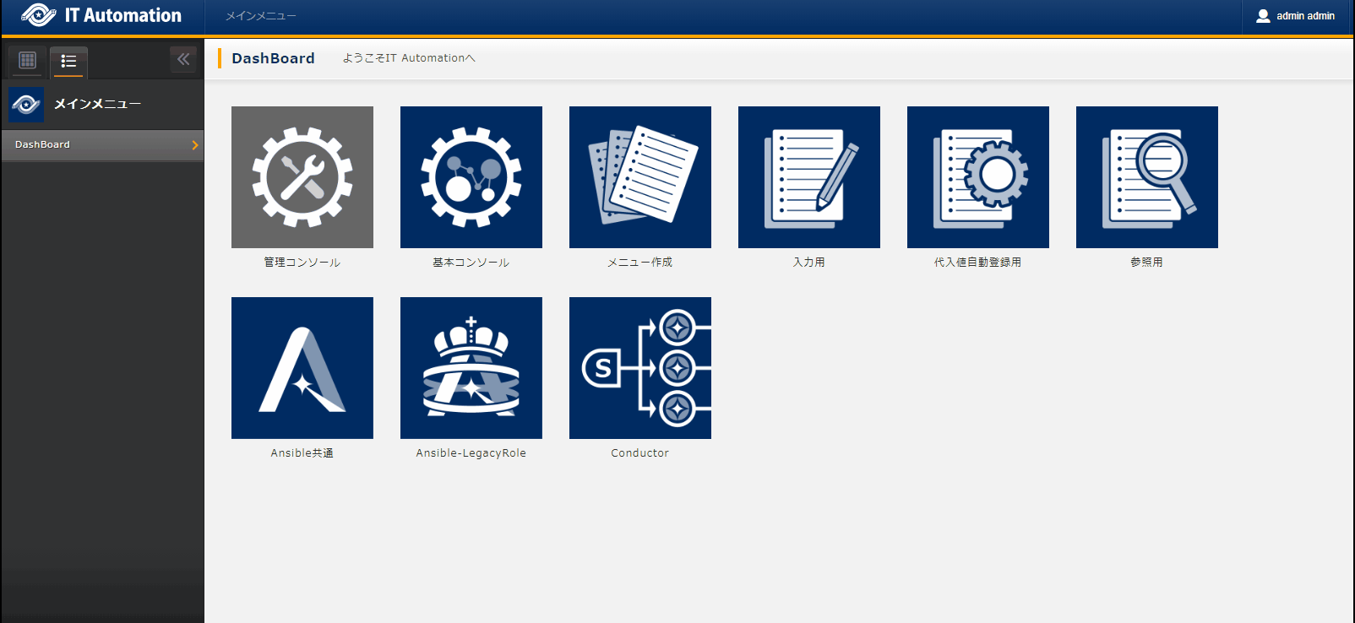Collapse the sidebar with double-chevron button
The width and height of the screenshot is (1355, 623).
183,60
